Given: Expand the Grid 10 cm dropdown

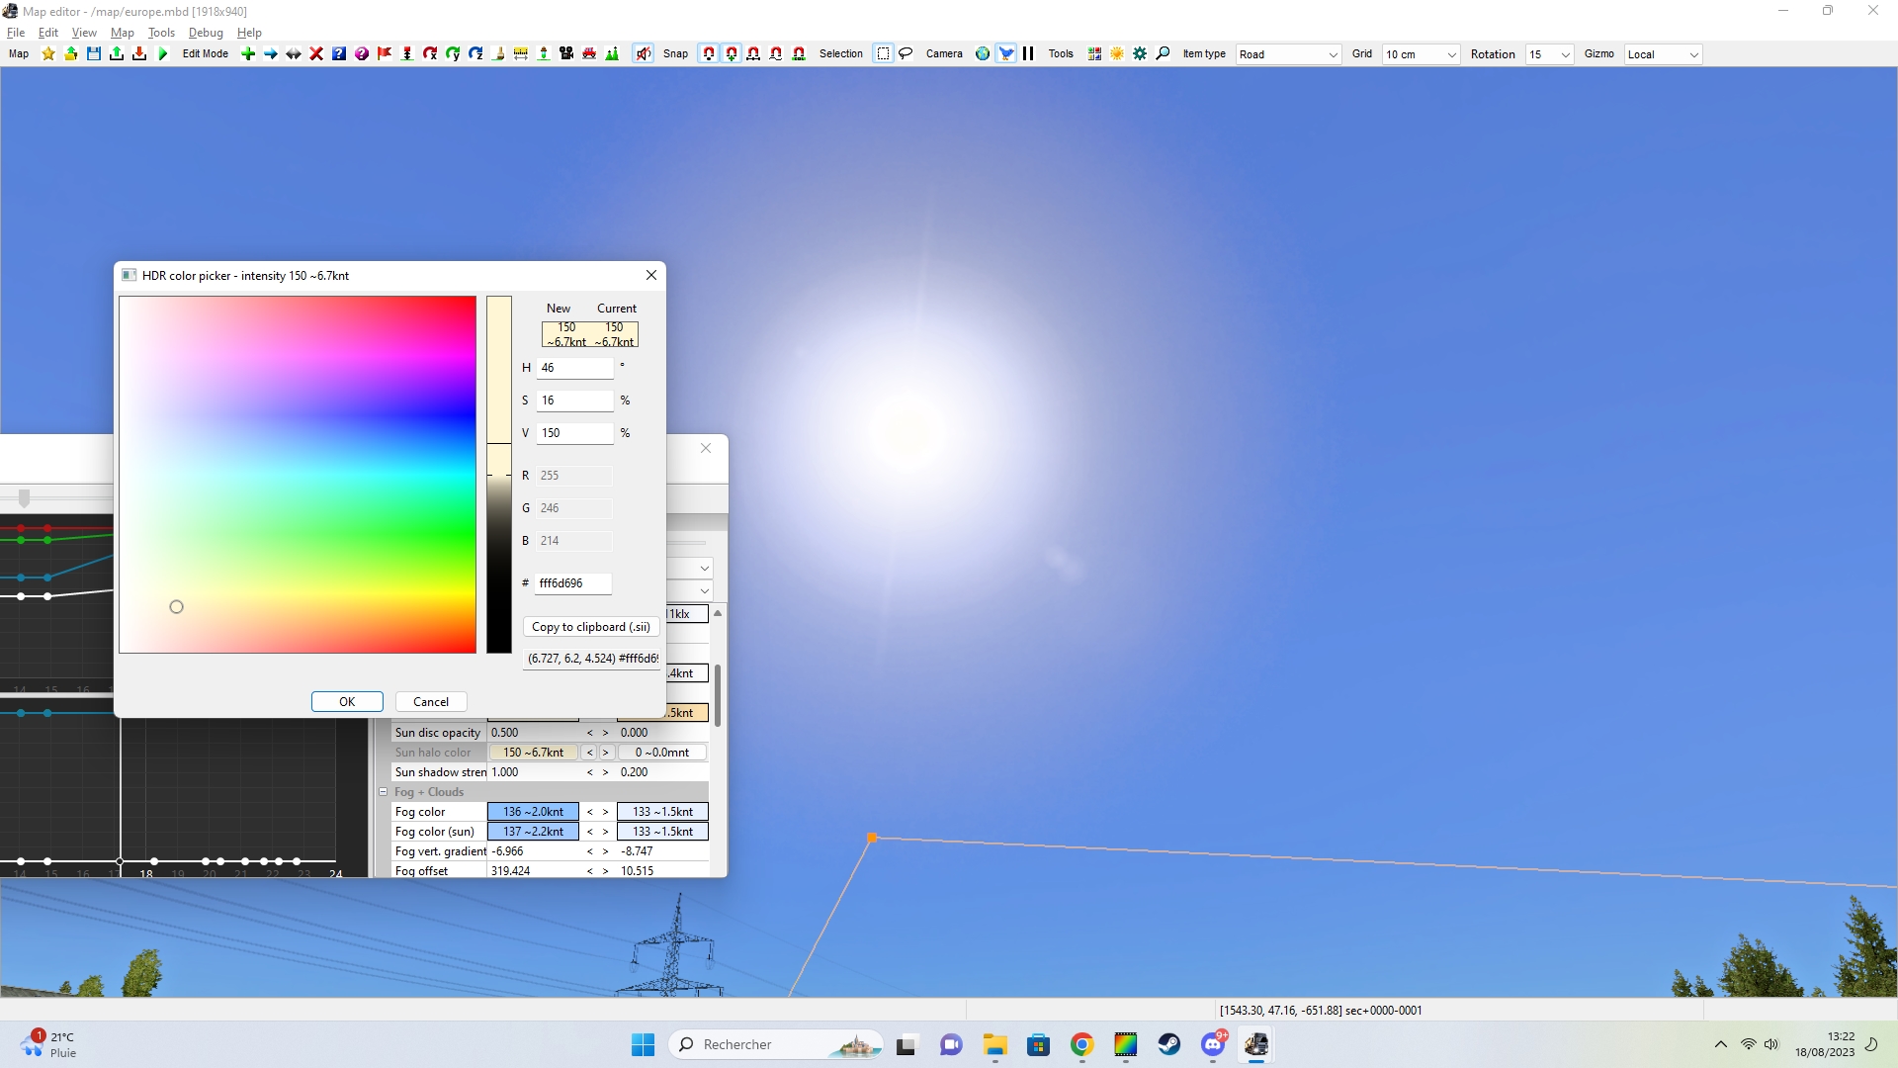Looking at the screenshot, I should click(1421, 54).
